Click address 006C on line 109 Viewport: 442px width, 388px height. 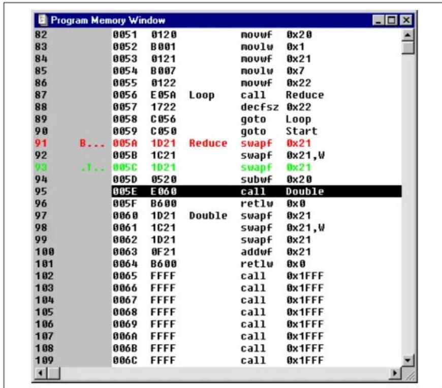coord(125,361)
